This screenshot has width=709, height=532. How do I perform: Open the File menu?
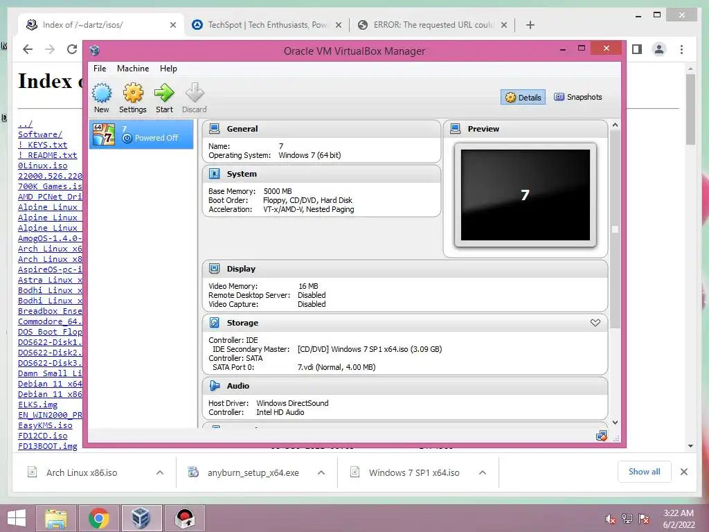[x=100, y=69]
